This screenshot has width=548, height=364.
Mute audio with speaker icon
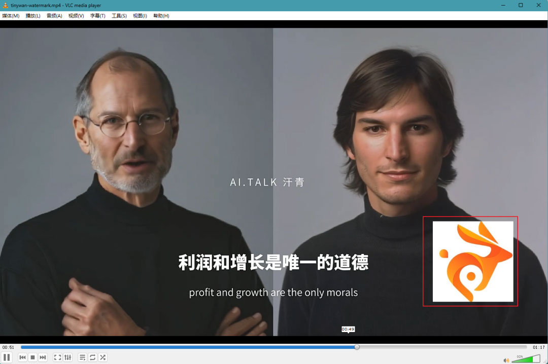point(506,360)
